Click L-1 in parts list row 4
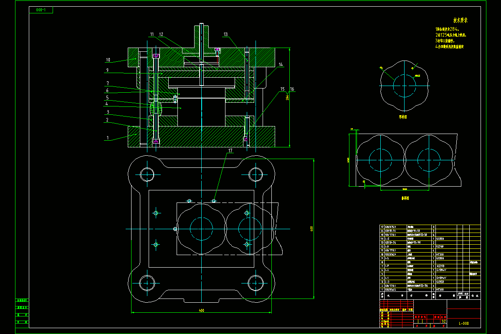The width and height of the screenshot is (501, 334). click(x=387, y=278)
